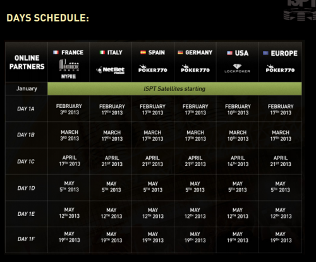The image size is (316, 262).
Task: Click the Italy flag icon
Action: click(102, 52)
